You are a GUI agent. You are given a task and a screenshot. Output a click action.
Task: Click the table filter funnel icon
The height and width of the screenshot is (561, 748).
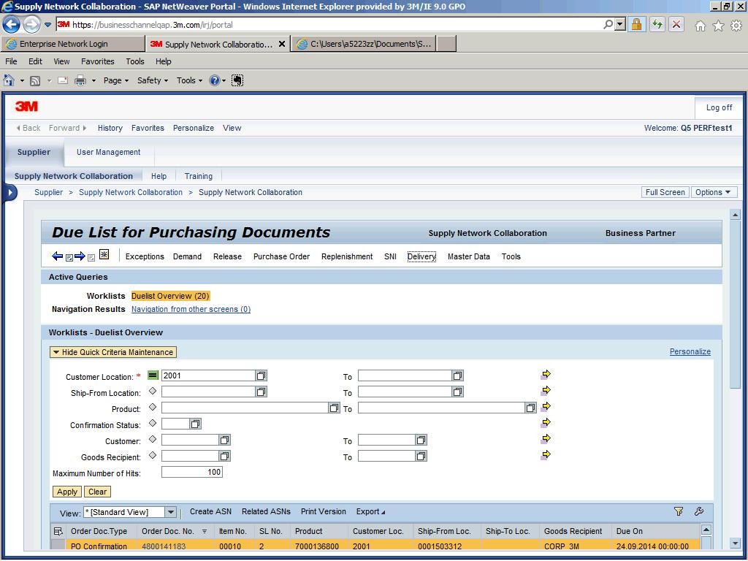[x=679, y=511]
